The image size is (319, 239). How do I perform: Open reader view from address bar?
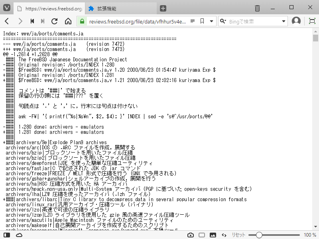tap(193, 21)
